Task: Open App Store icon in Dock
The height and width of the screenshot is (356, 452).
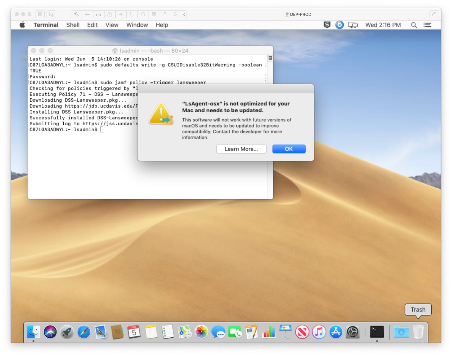Action: pos(336,332)
